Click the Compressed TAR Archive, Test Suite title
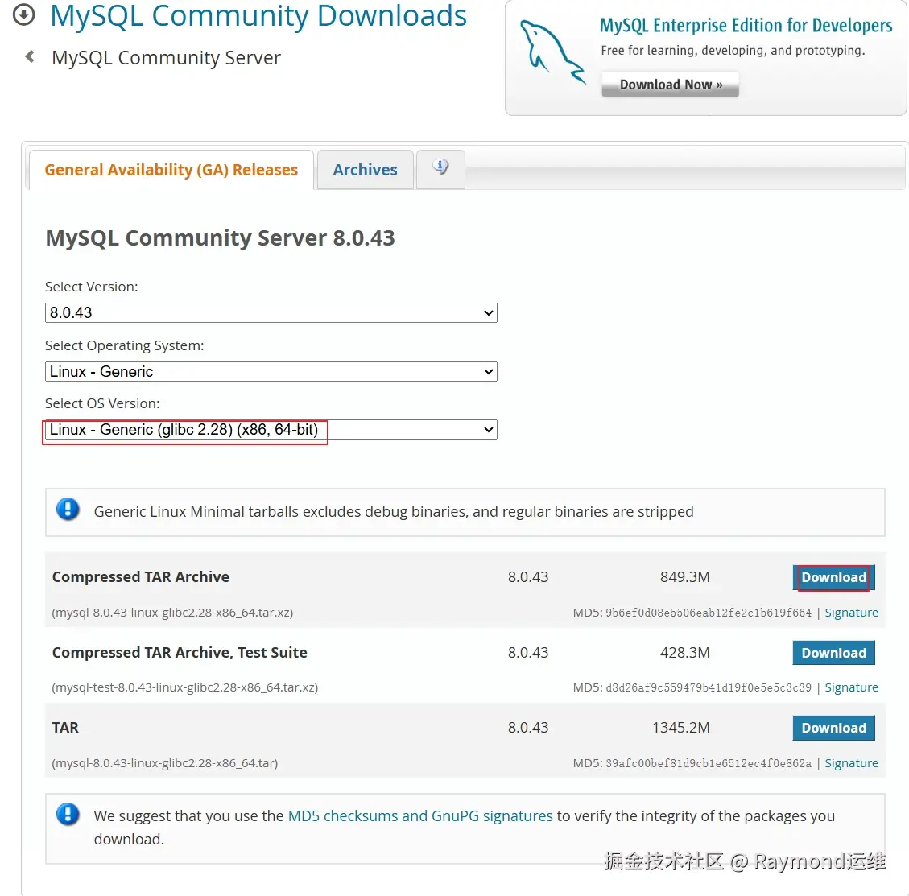The image size is (909, 896). [x=180, y=653]
